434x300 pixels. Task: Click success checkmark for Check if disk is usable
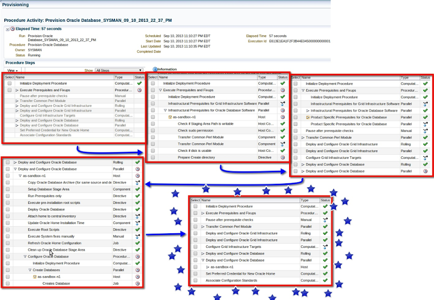point(283,151)
